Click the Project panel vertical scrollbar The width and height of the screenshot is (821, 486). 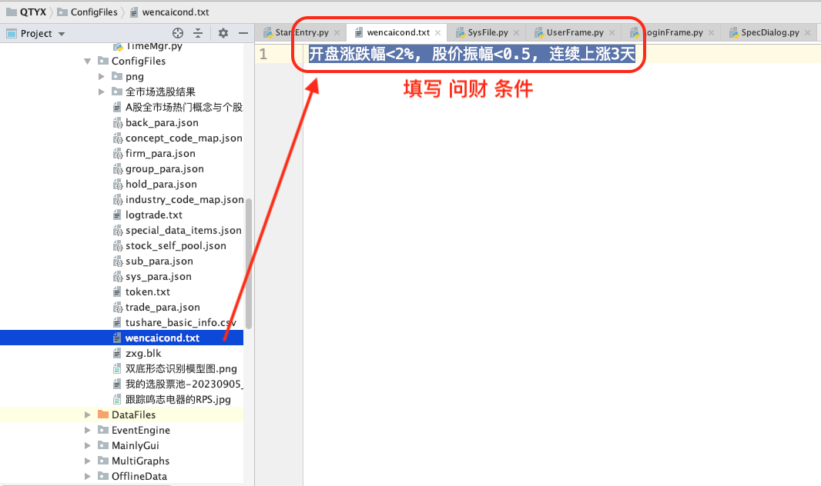(249, 264)
